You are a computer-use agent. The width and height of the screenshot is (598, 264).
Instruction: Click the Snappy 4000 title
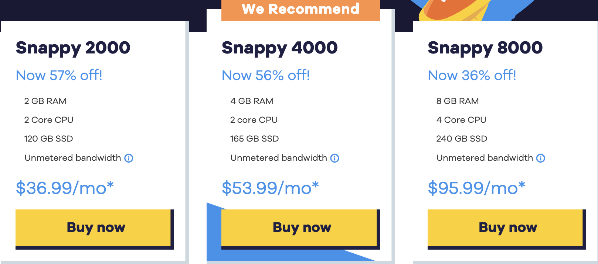coord(279,48)
